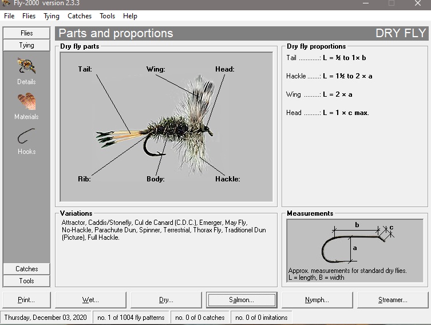Open the Catches menu
431x325 pixels.
point(80,16)
